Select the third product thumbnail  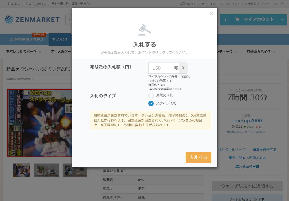pyautogui.click(x=75, y=170)
